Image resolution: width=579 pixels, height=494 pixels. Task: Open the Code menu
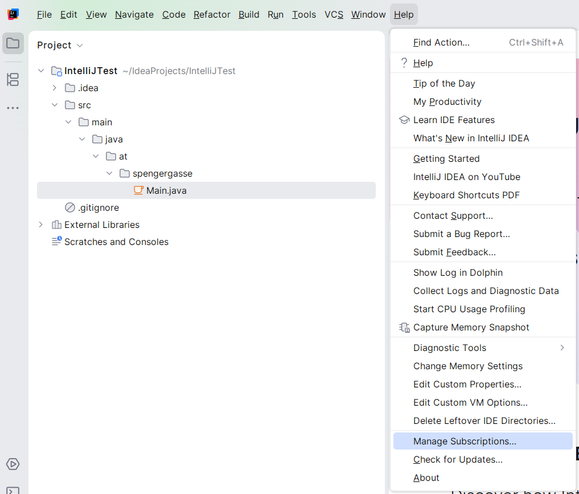point(174,14)
